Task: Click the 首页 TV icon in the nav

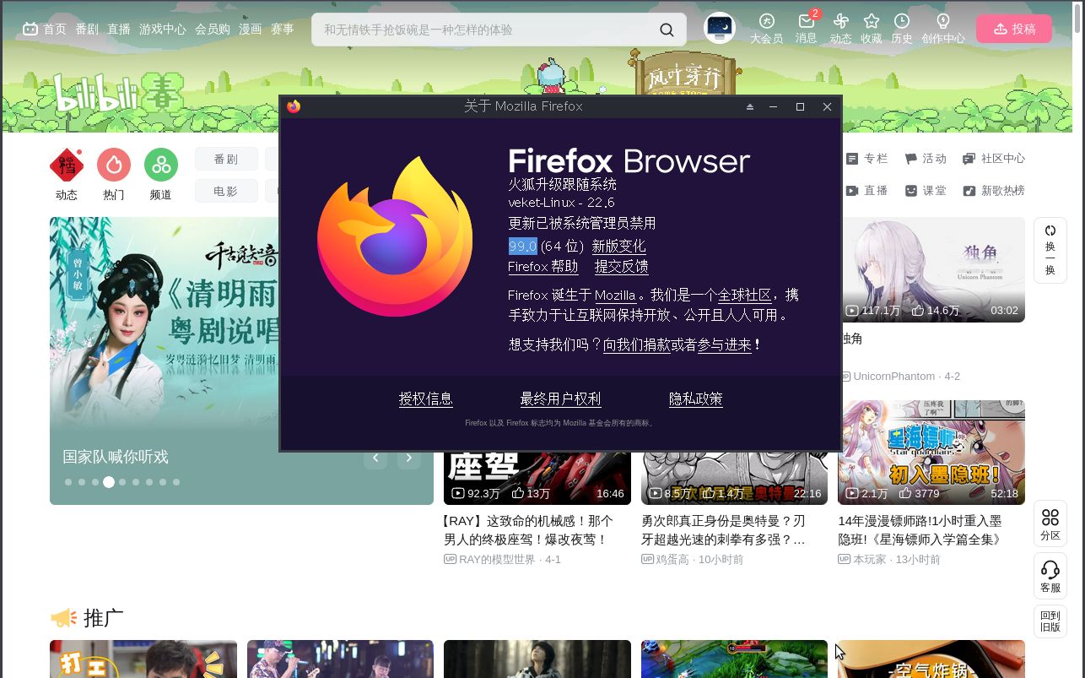Action: [30, 29]
